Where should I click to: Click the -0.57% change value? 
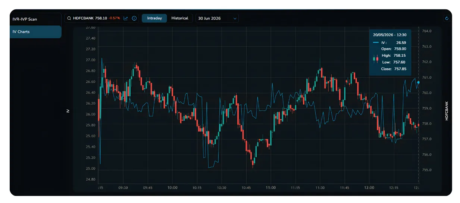114,18
